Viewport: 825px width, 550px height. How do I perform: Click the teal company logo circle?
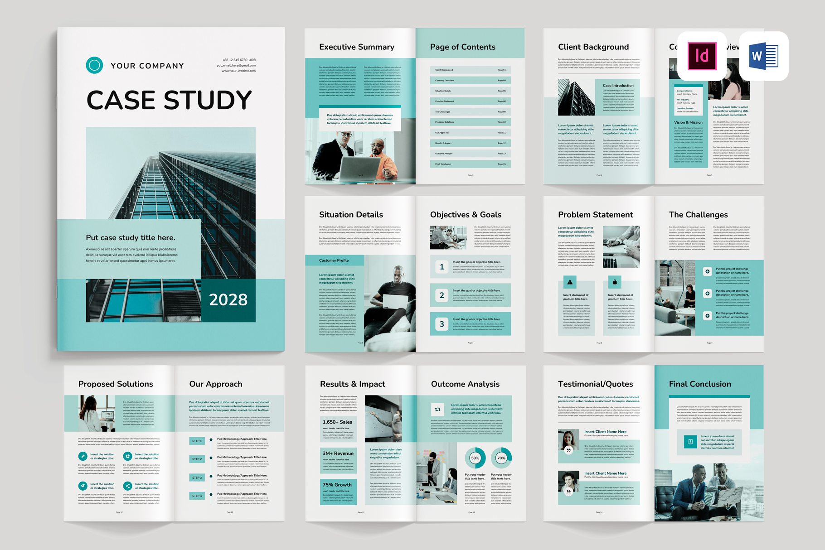click(94, 65)
